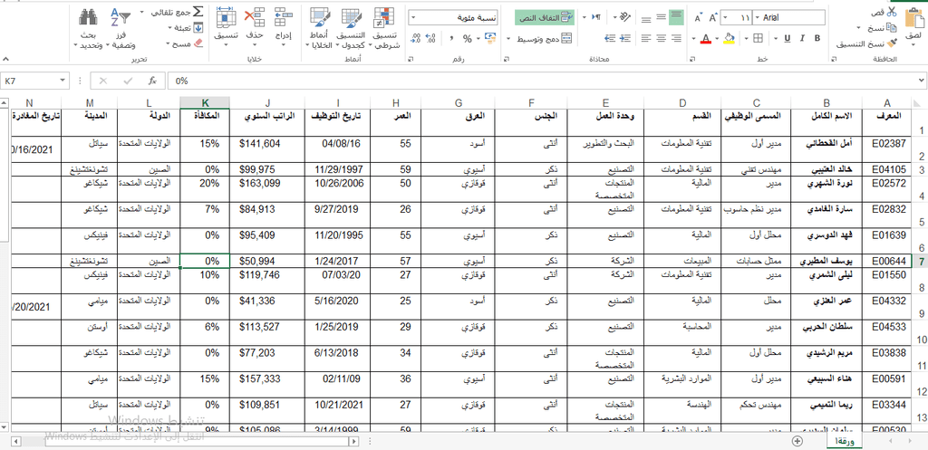Select column K header

click(x=205, y=102)
